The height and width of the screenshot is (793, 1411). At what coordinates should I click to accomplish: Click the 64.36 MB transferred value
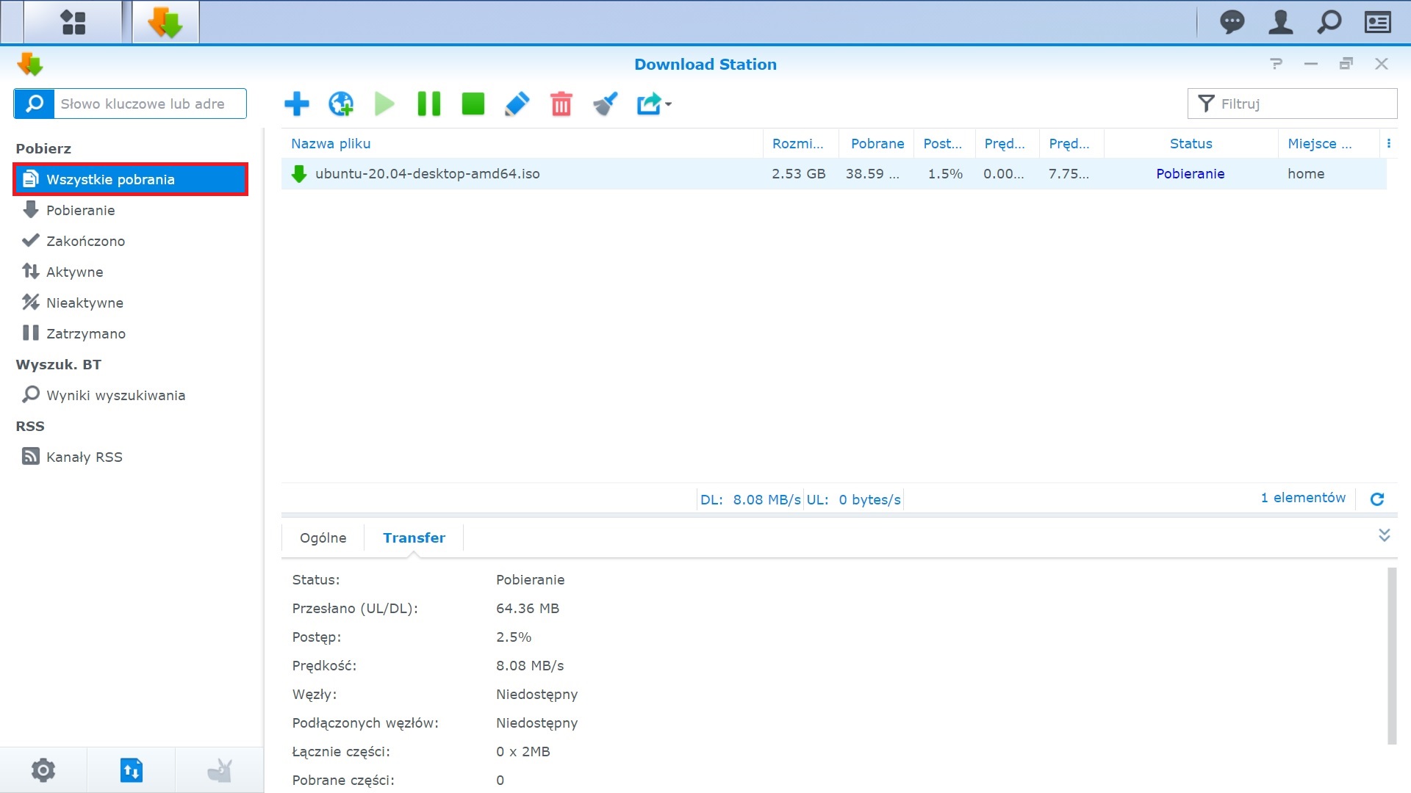(x=527, y=609)
